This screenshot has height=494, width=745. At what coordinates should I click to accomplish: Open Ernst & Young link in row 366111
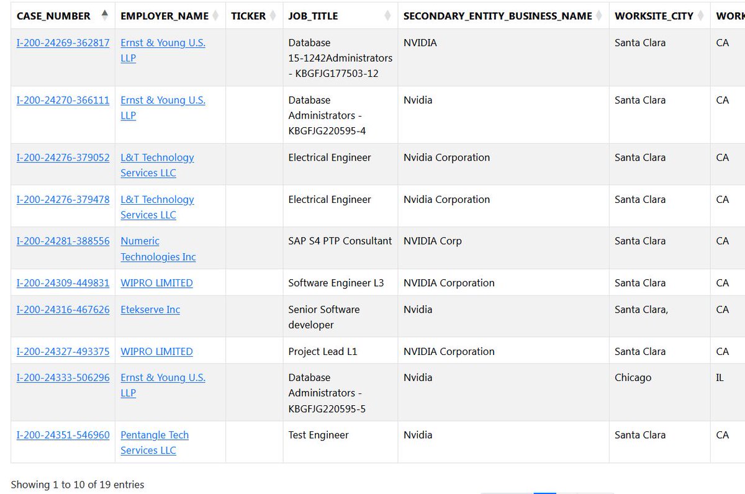pos(163,108)
